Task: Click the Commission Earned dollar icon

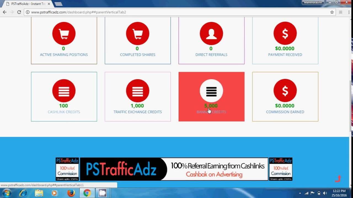Action: tap(285, 91)
